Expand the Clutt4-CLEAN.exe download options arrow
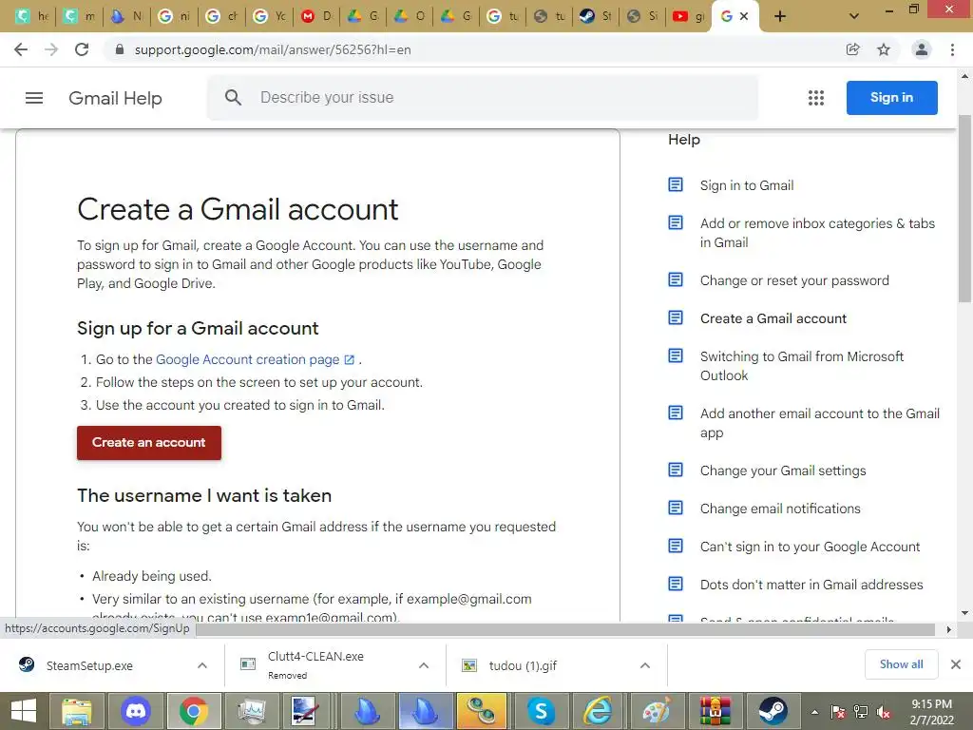 point(424,665)
